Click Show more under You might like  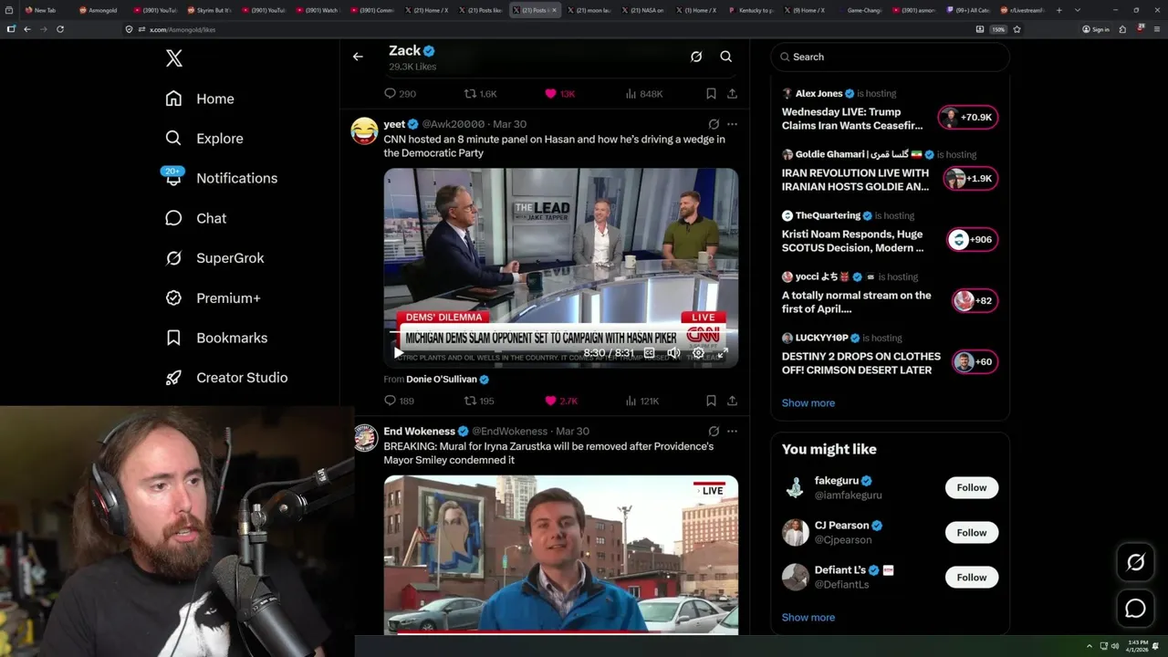(x=808, y=617)
